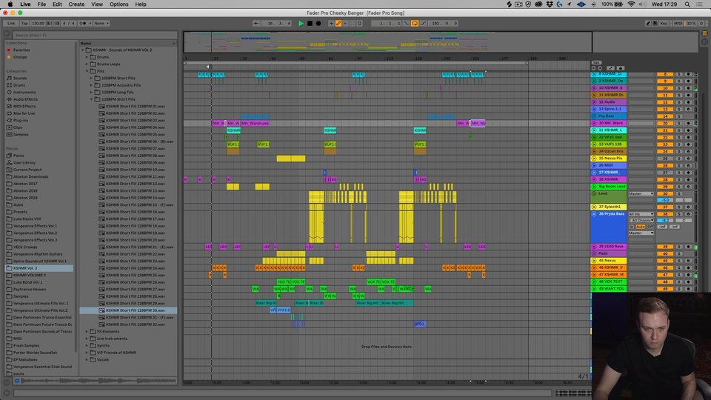Toggle track activator for 20 MH_Ward
This screenshot has height=400, width=711.
pyautogui.click(x=665, y=123)
